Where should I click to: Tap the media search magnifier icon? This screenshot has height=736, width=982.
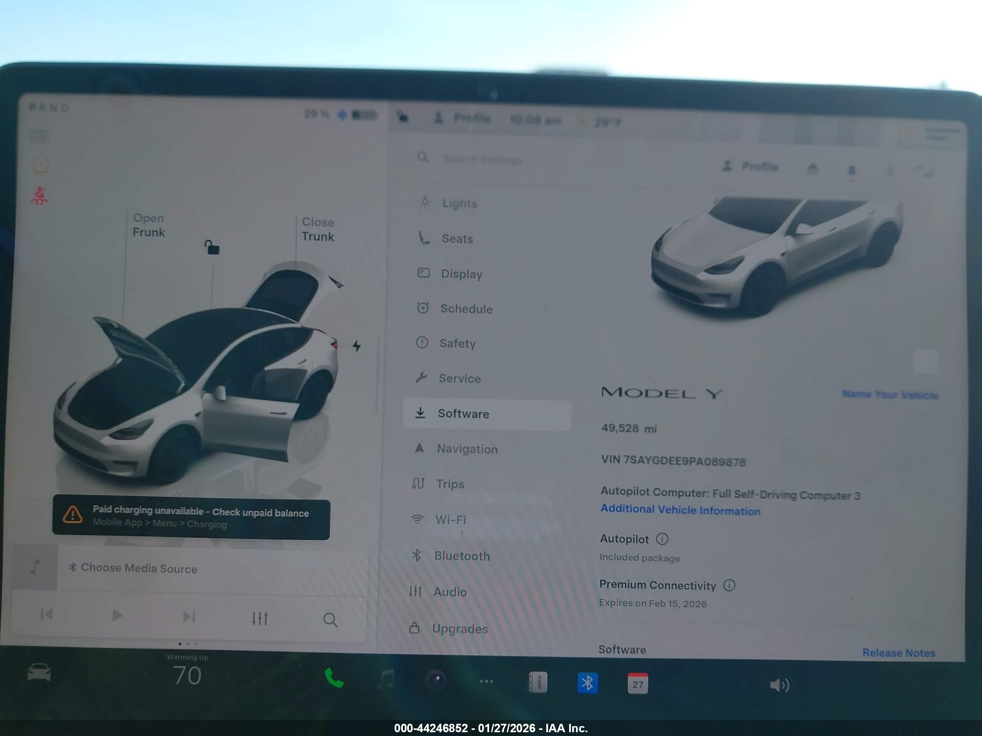tap(330, 620)
